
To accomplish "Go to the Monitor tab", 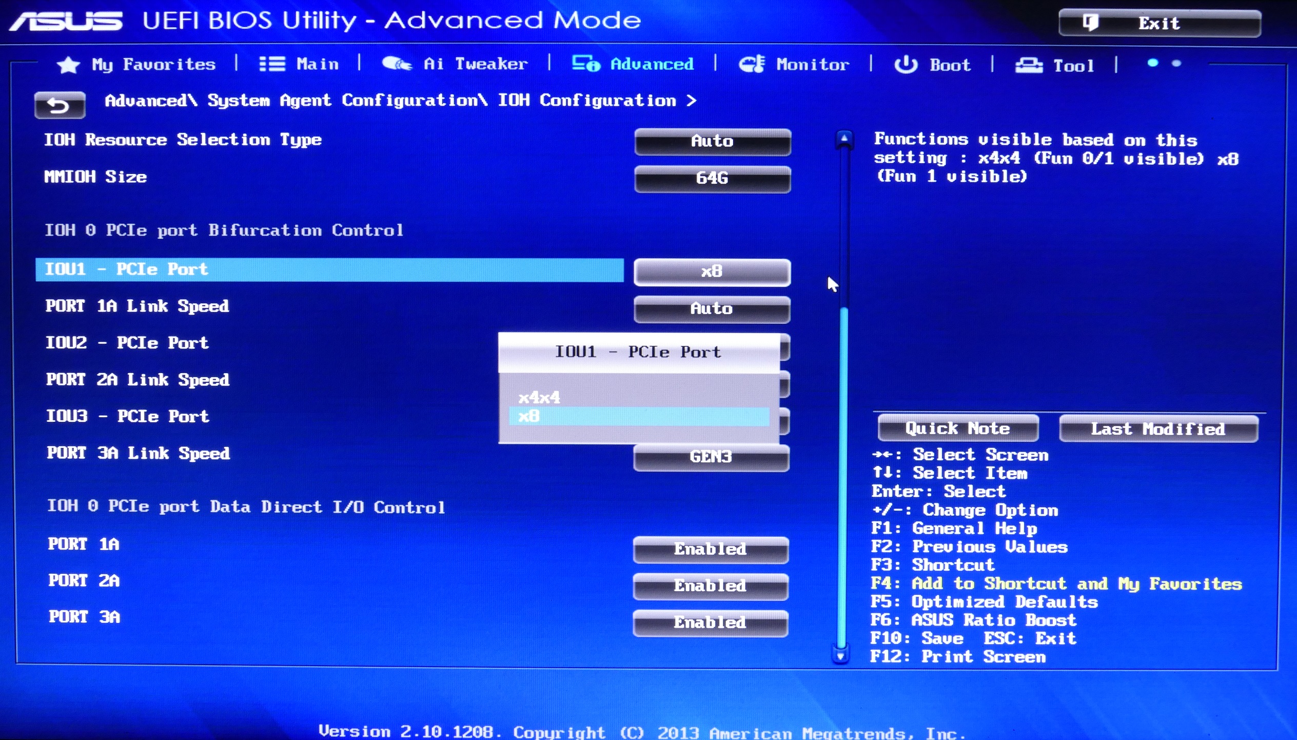I will (794, 64).
